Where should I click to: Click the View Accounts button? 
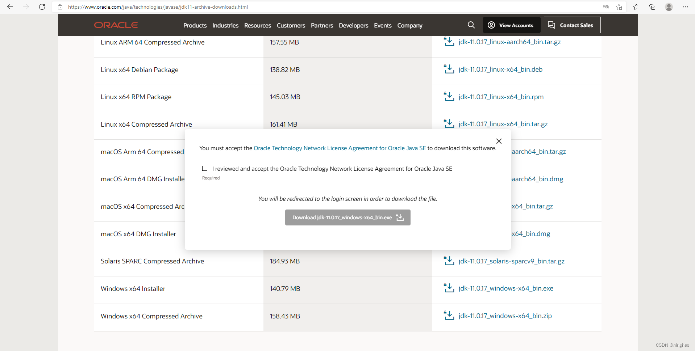[512, 25]
